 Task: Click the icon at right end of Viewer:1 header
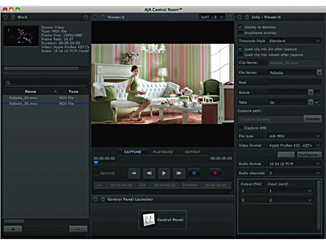tap(230, 17)
